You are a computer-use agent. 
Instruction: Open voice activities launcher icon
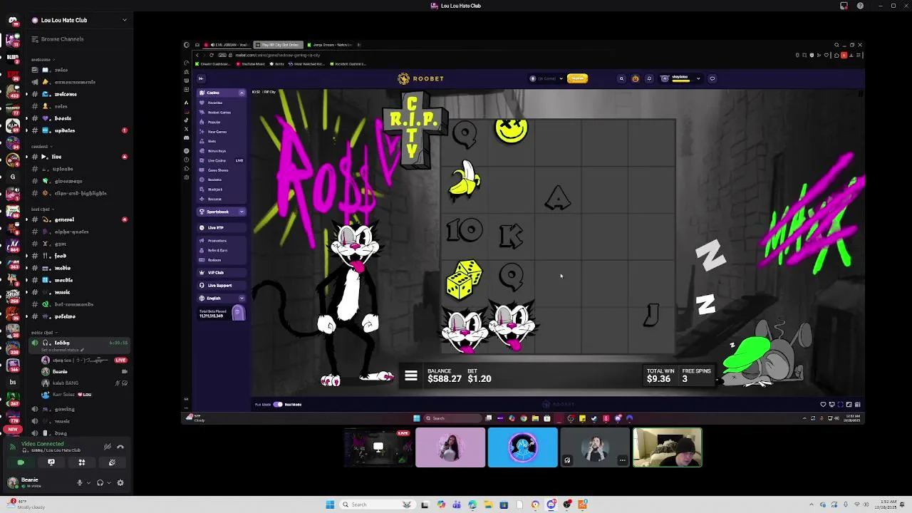tap(82, 462)
